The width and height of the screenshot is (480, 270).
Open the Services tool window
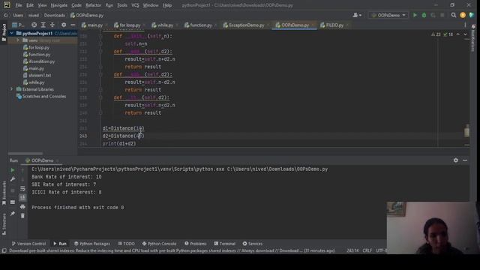[x=253, y=244]
